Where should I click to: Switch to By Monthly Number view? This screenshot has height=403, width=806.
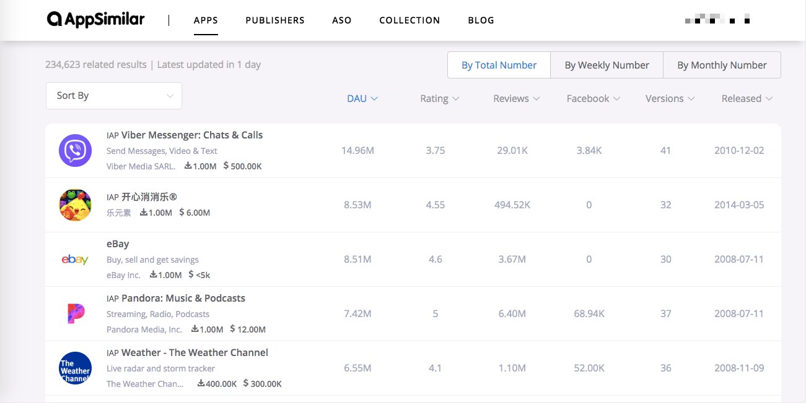coord(722,65)
